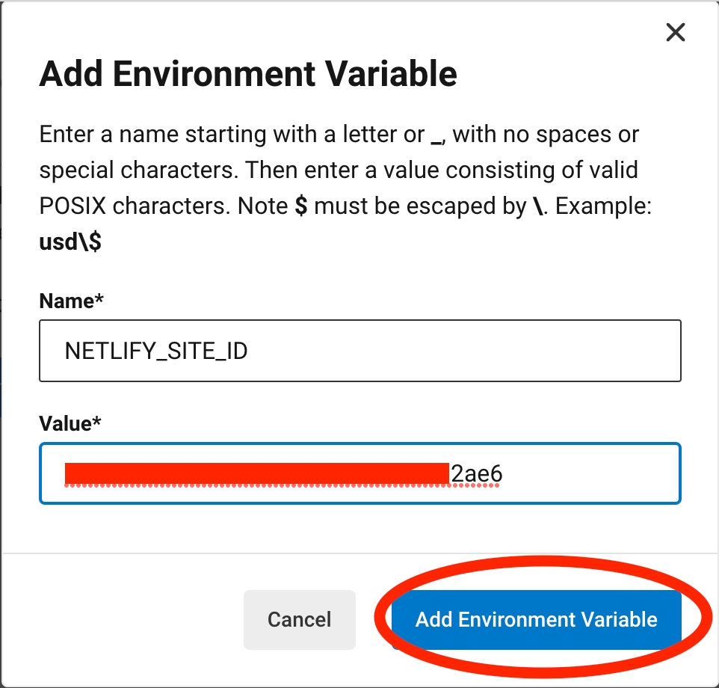Click the bold usd\$ example text

[x=70, y=243]
